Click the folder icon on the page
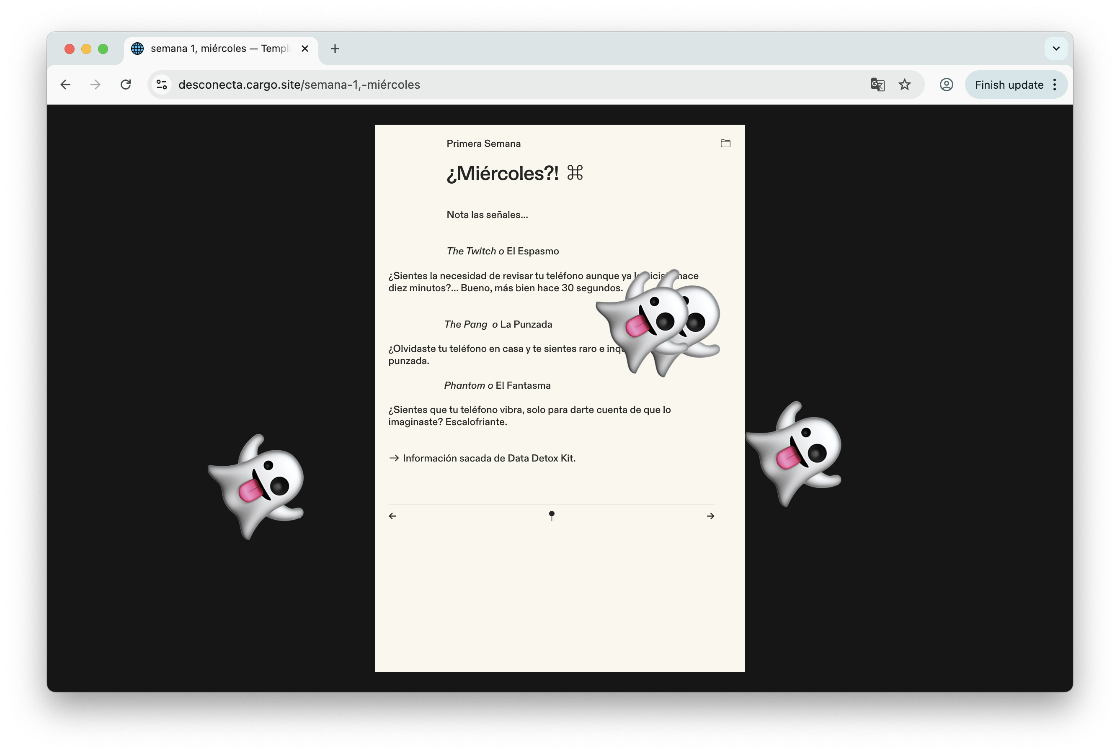The height and width of the screenshot is (754, 1120). pos(725,143)
